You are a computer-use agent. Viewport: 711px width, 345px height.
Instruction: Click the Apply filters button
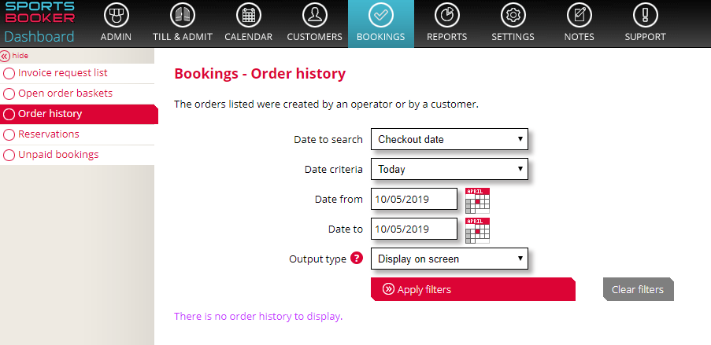(x=473, y=289)
